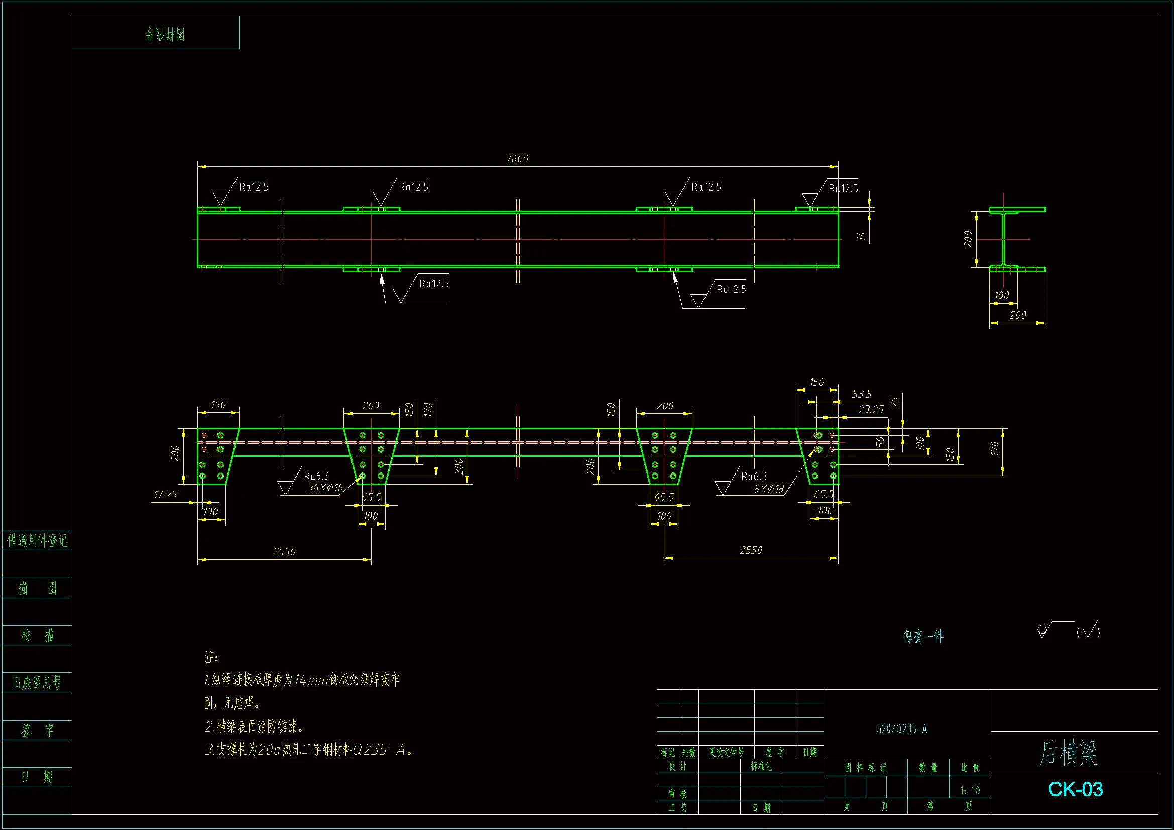
Task: Select the 每套一件 annotation text
Action: [x=923, y=636]
